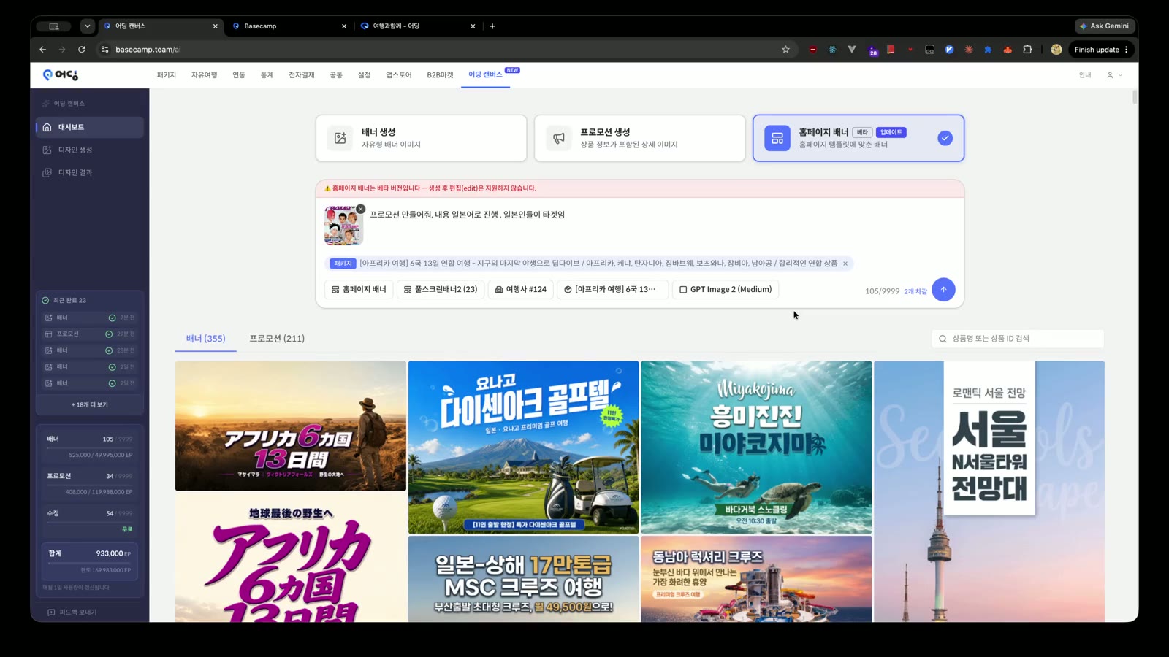Open the 여행사 #124 selector

(521, 290)
